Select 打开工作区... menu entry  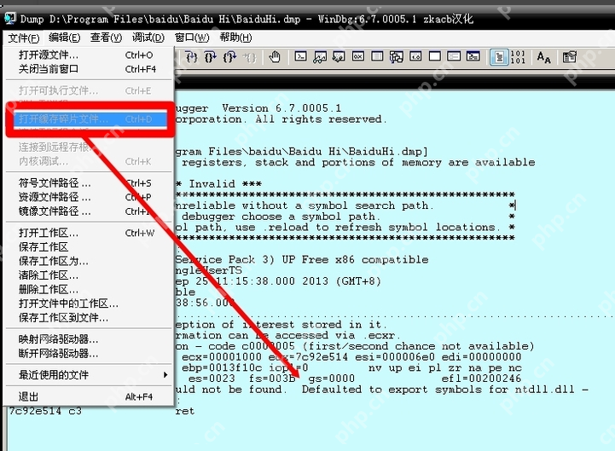89,233
